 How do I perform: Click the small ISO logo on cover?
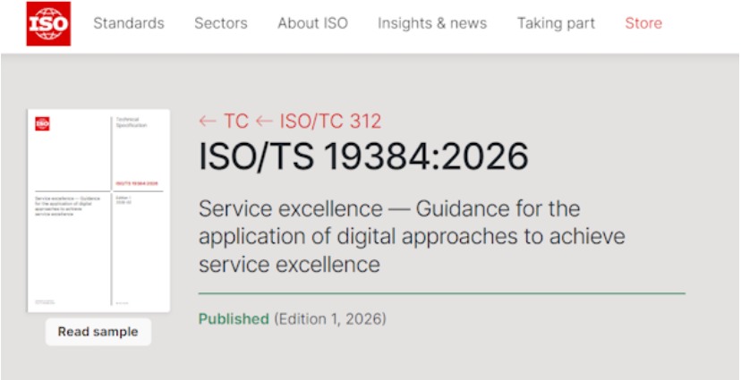(42, 123)
